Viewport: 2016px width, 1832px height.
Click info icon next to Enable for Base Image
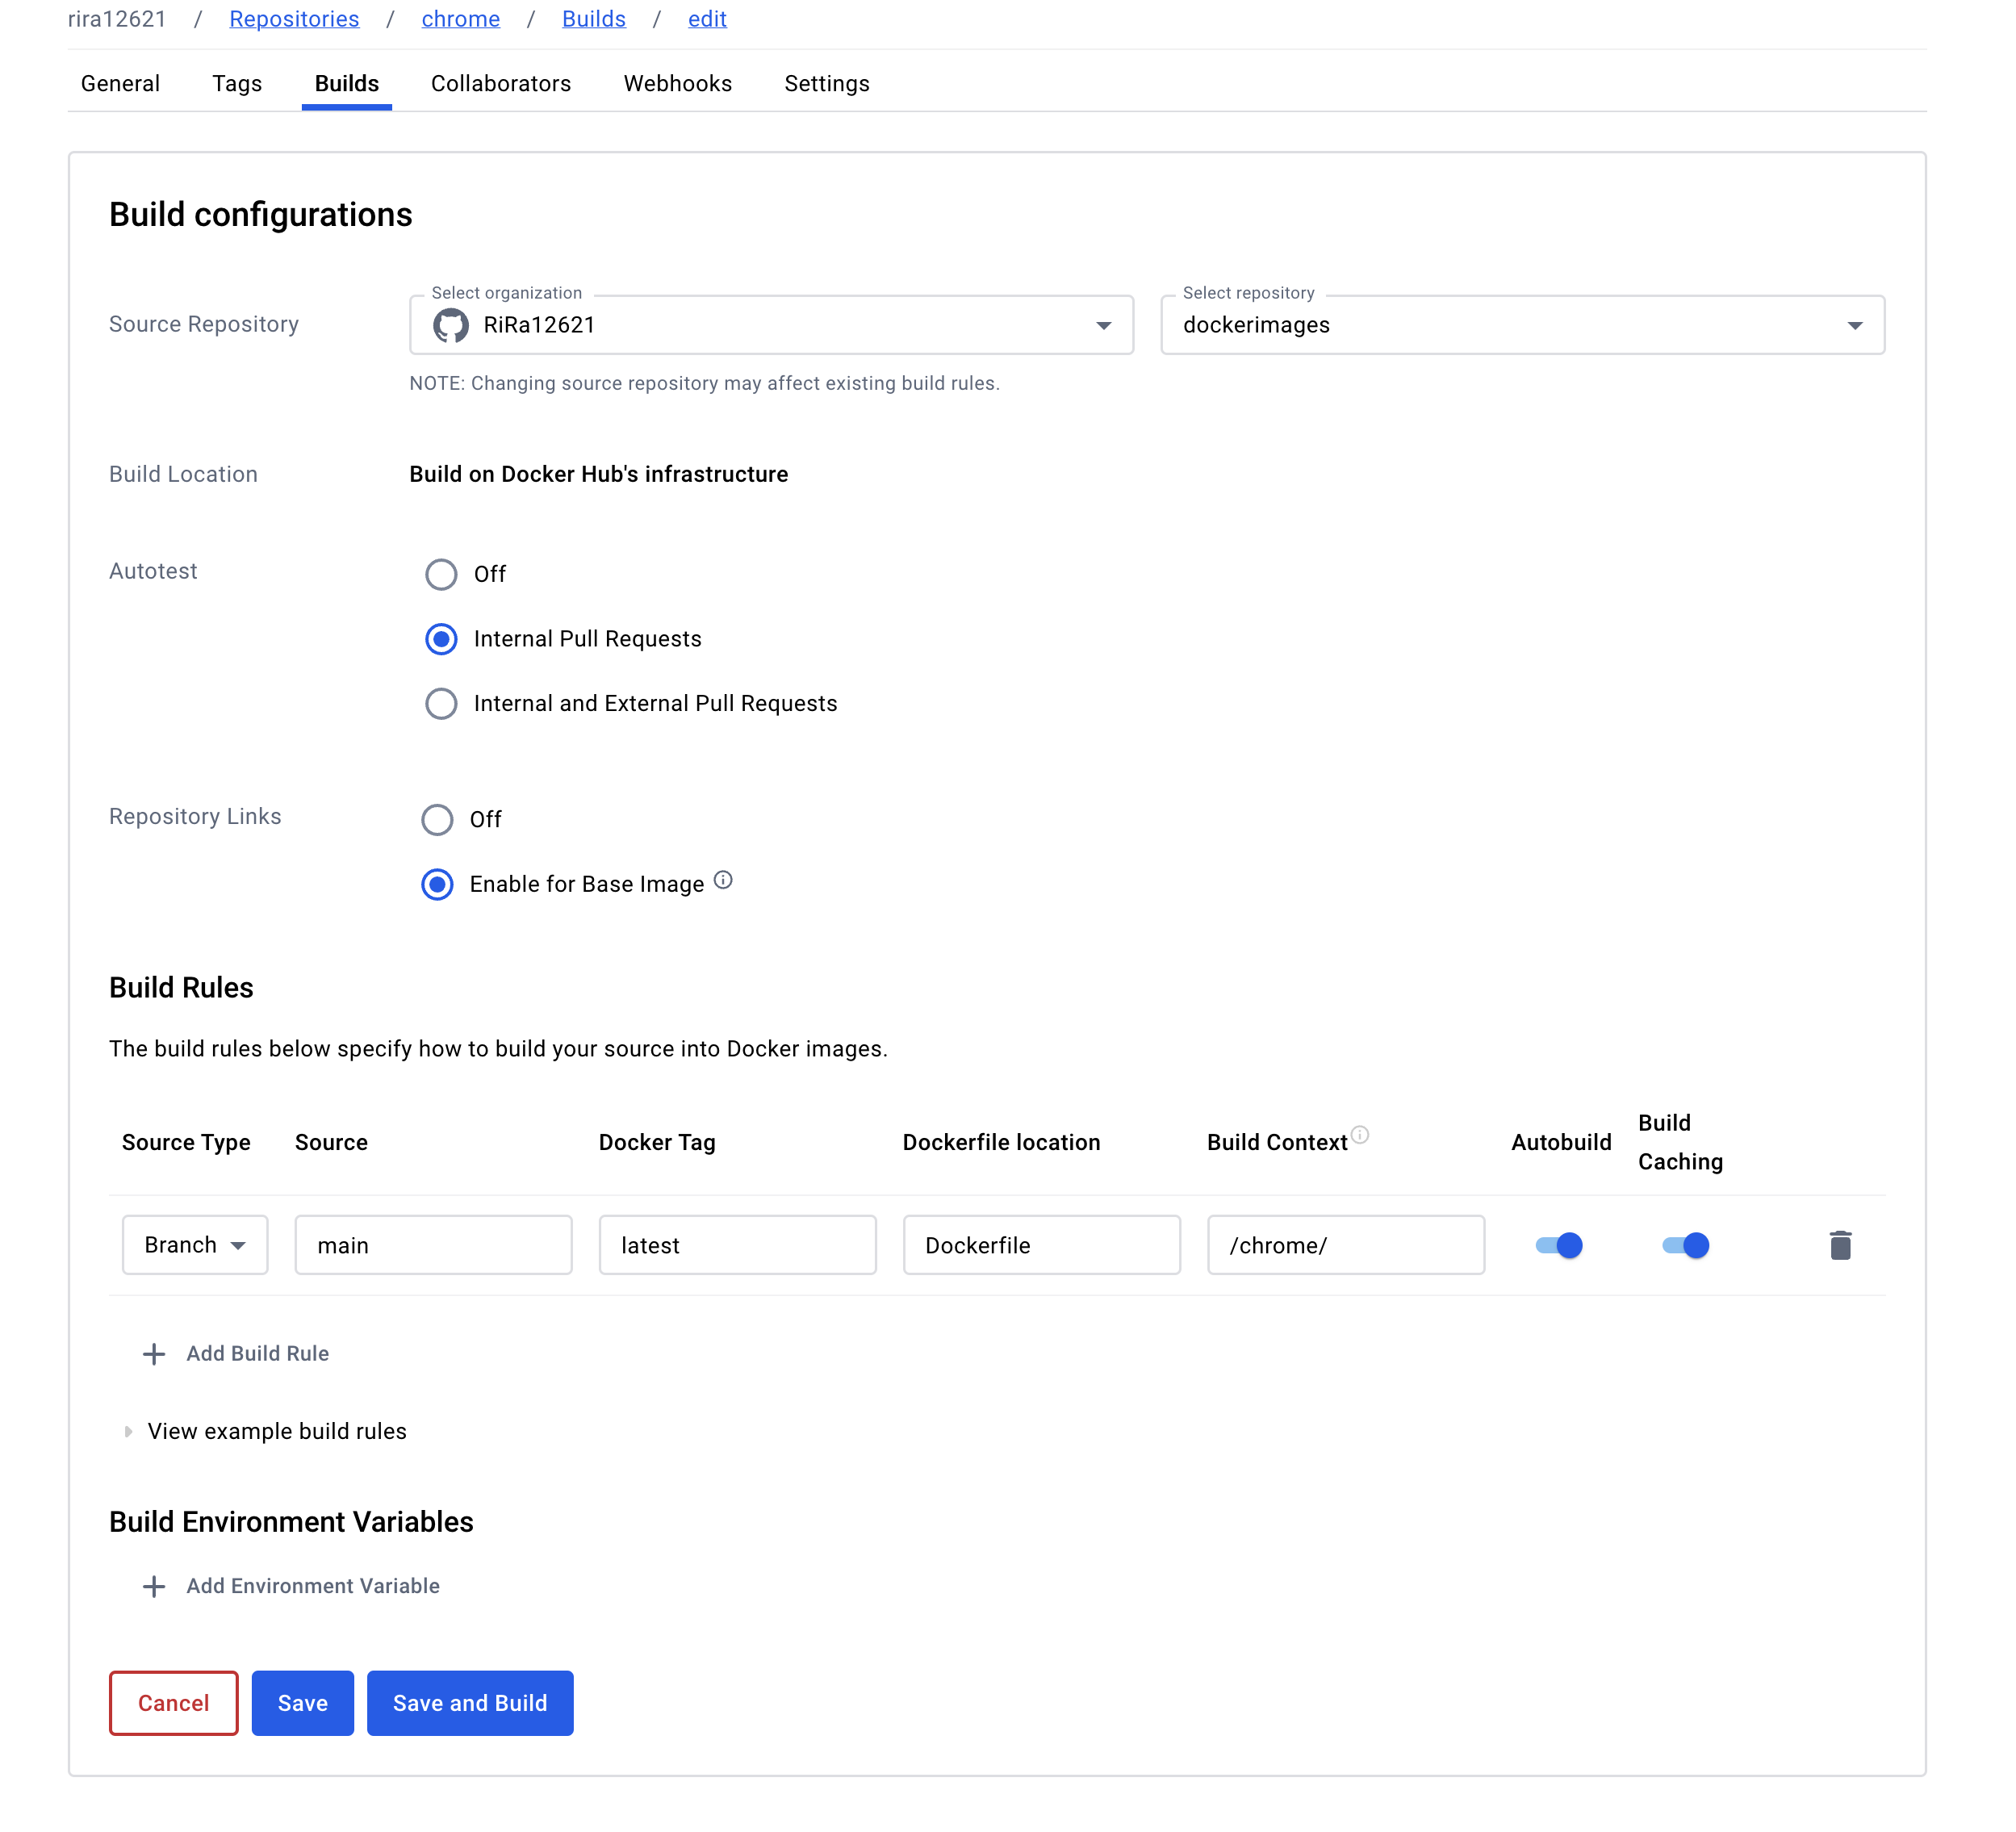(x=723, y=880)
